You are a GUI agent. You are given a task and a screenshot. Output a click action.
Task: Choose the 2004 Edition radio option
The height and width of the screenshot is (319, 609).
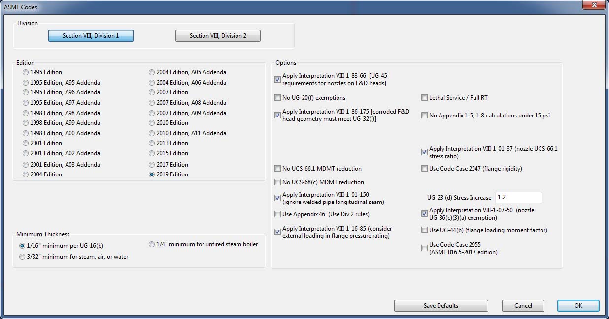coord(26,174)
